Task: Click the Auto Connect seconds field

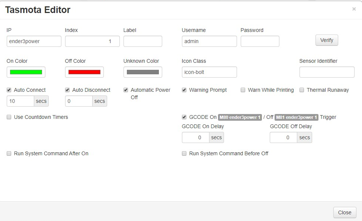Action: coord(20,101)
